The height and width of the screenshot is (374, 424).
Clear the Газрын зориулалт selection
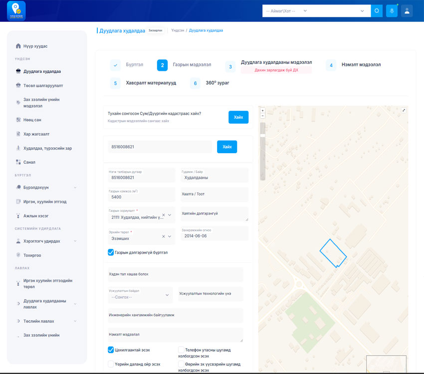(x=163, y=215)
